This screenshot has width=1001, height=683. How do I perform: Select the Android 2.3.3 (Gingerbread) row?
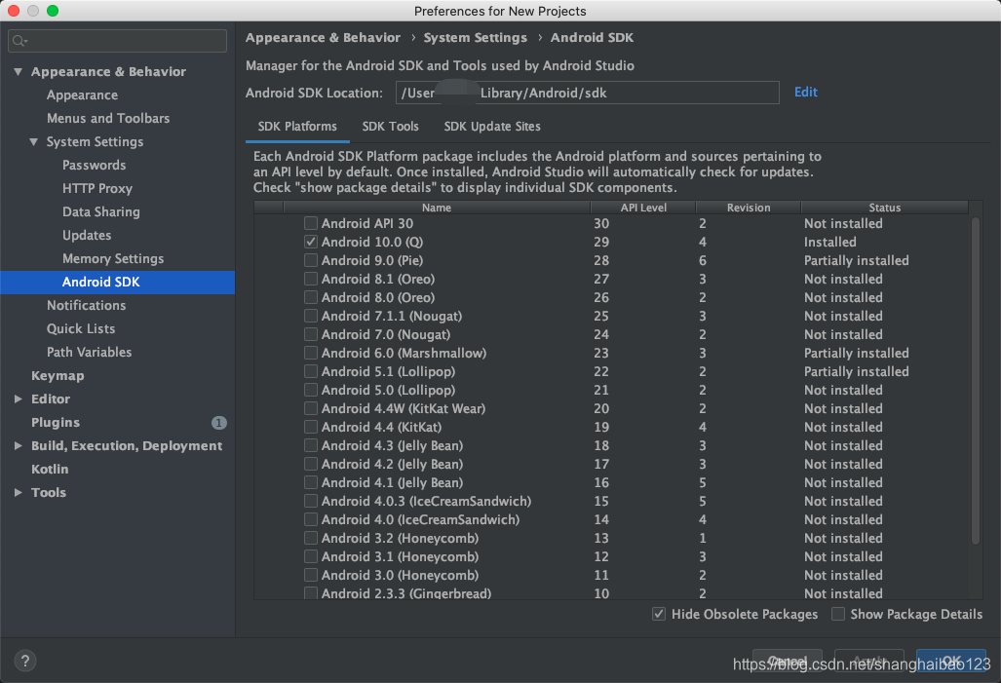tap(611, 593)
